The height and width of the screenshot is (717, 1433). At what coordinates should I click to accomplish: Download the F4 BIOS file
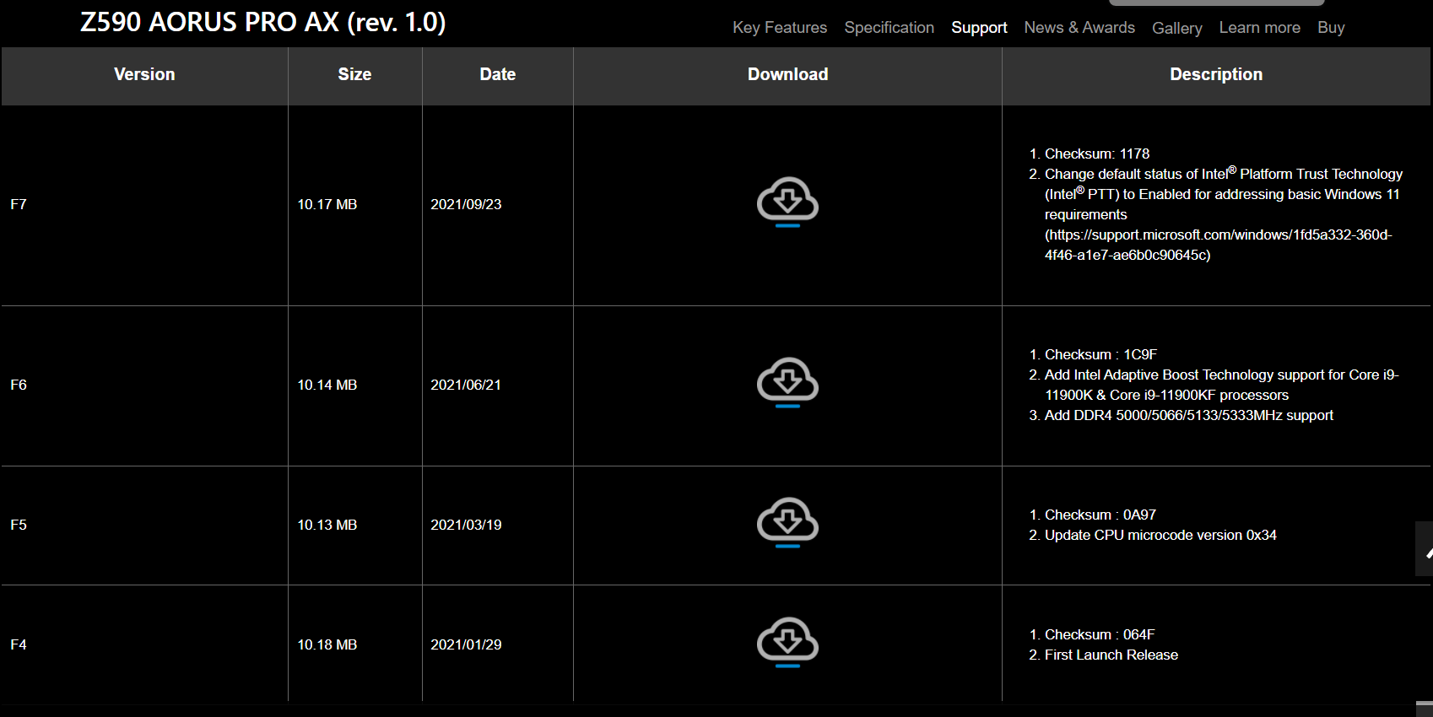point(787,642)
